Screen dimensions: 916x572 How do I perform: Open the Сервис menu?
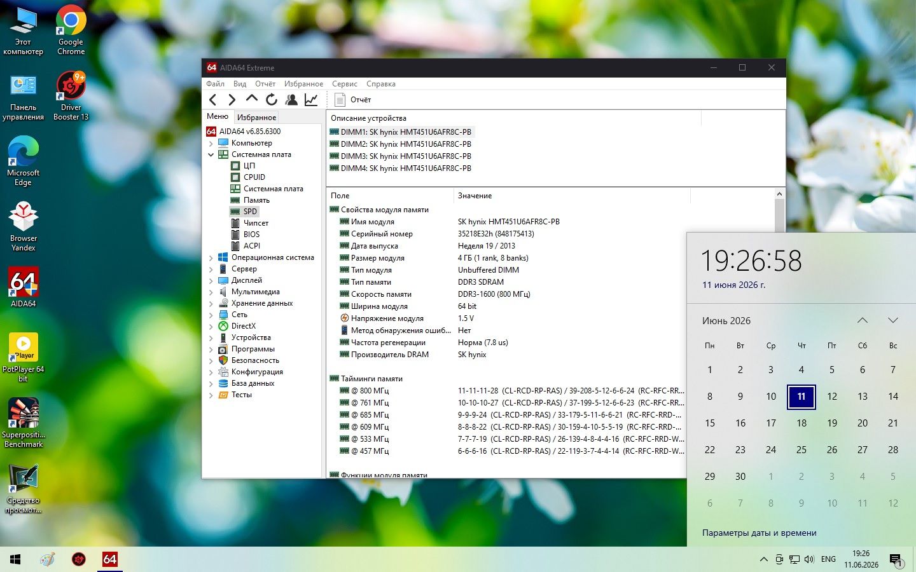pyautogui.click(x=345, y=84)
